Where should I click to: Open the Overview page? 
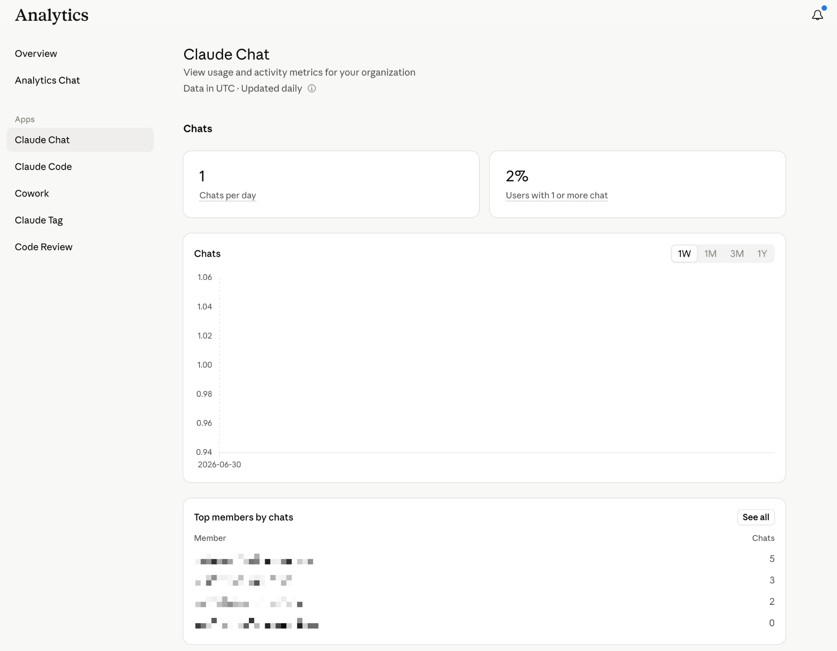point(36,54)
